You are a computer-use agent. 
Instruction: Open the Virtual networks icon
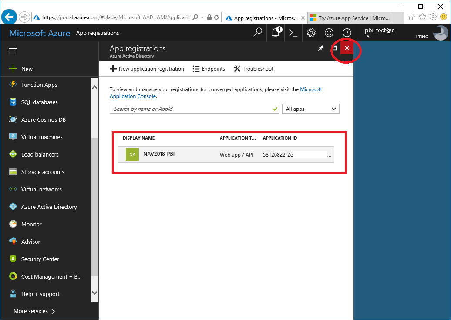tap(13, 189)
